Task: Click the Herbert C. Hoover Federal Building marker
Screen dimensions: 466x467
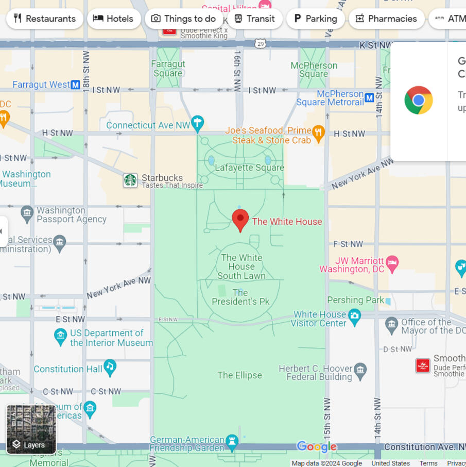Action: point(360,370)
